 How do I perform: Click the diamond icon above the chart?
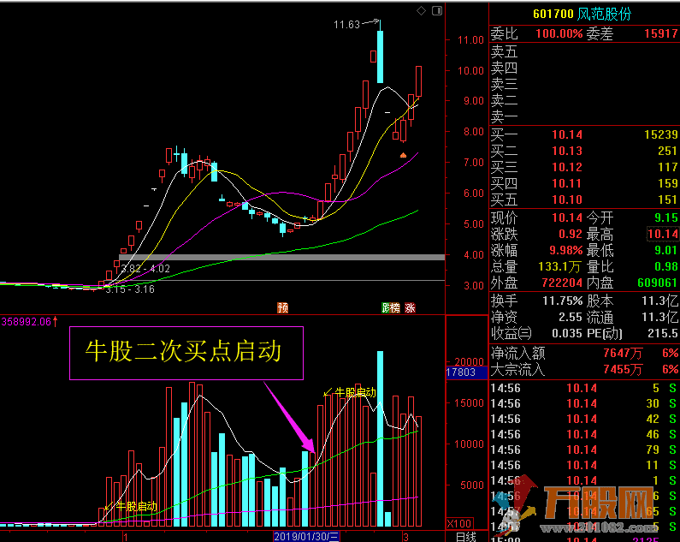tap(421, 11)
